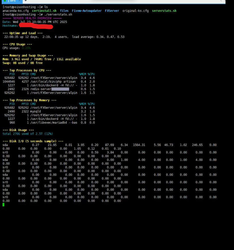The width and height of the screenshot is (234, 250).
Task: Click the anaconda-ks.cfg file name
Action: 16,11
